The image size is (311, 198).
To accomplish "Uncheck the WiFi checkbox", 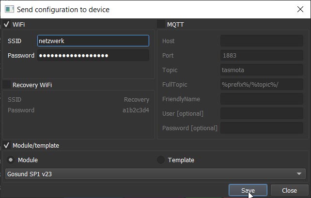I will click(7, 24).
